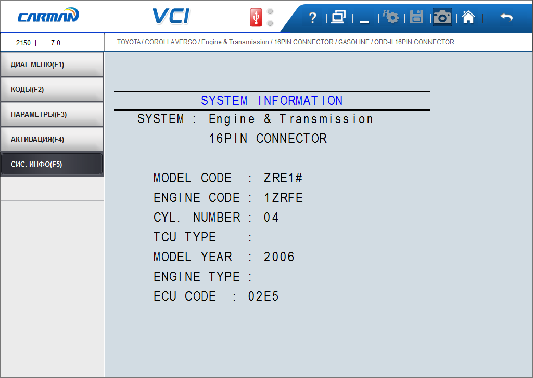
Task: Click the MODEL CODE value ZRE1#
Action: pos(283,178)
